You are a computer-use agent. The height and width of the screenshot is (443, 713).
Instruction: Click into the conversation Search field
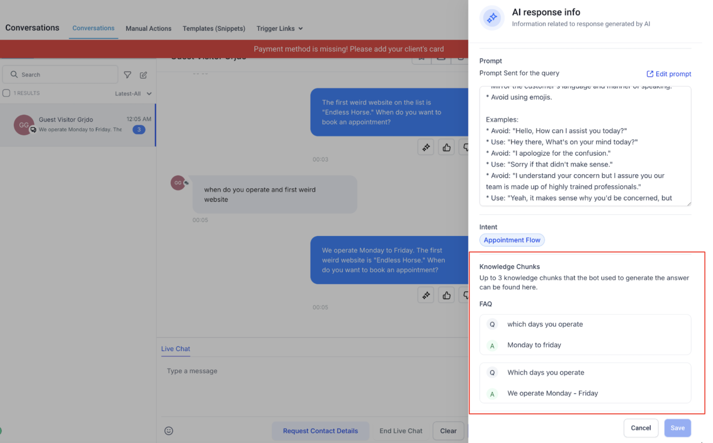coord(61,75)
